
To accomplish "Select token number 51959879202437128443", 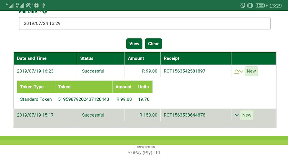I will point(84,99).
